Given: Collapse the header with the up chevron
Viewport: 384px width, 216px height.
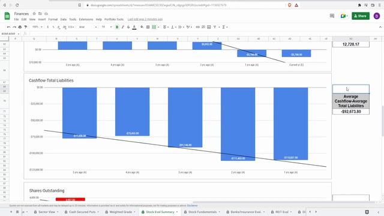Looking at the screenshot, I should tap(380, 27).
